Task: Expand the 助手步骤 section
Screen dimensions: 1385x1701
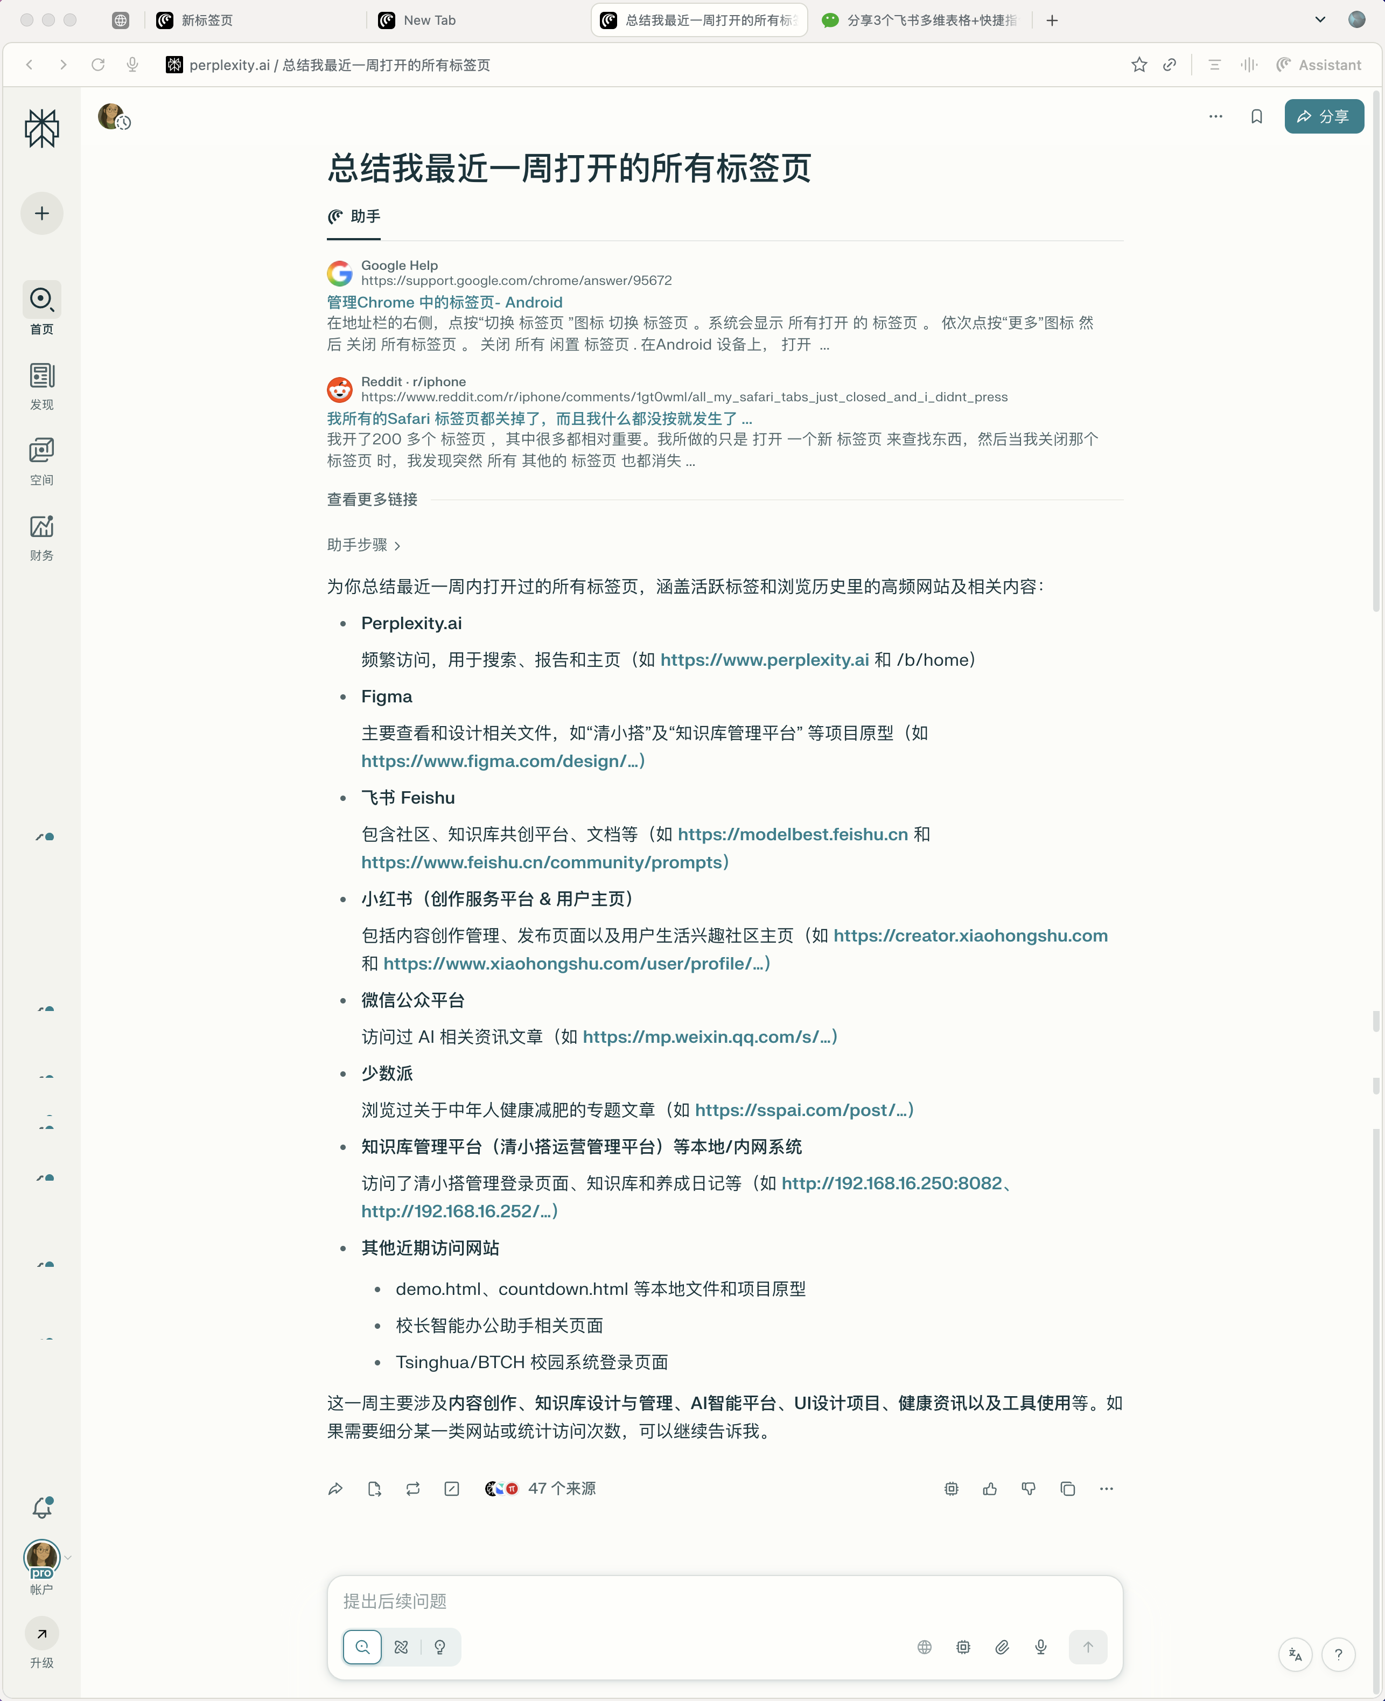Action: point(364,545)
